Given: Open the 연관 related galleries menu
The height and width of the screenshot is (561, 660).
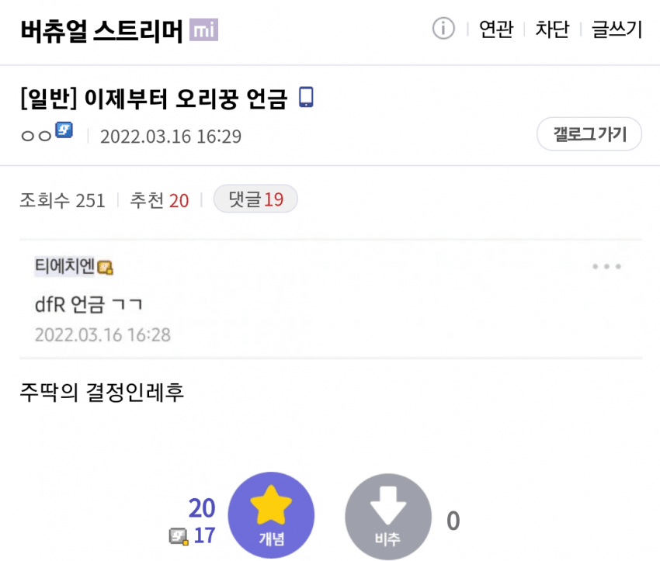Looking at the screenshot, I should point(496,29).
